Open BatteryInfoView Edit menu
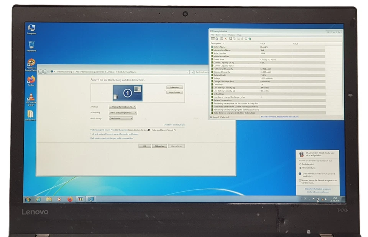368x237 pixels. coord(218,35)
